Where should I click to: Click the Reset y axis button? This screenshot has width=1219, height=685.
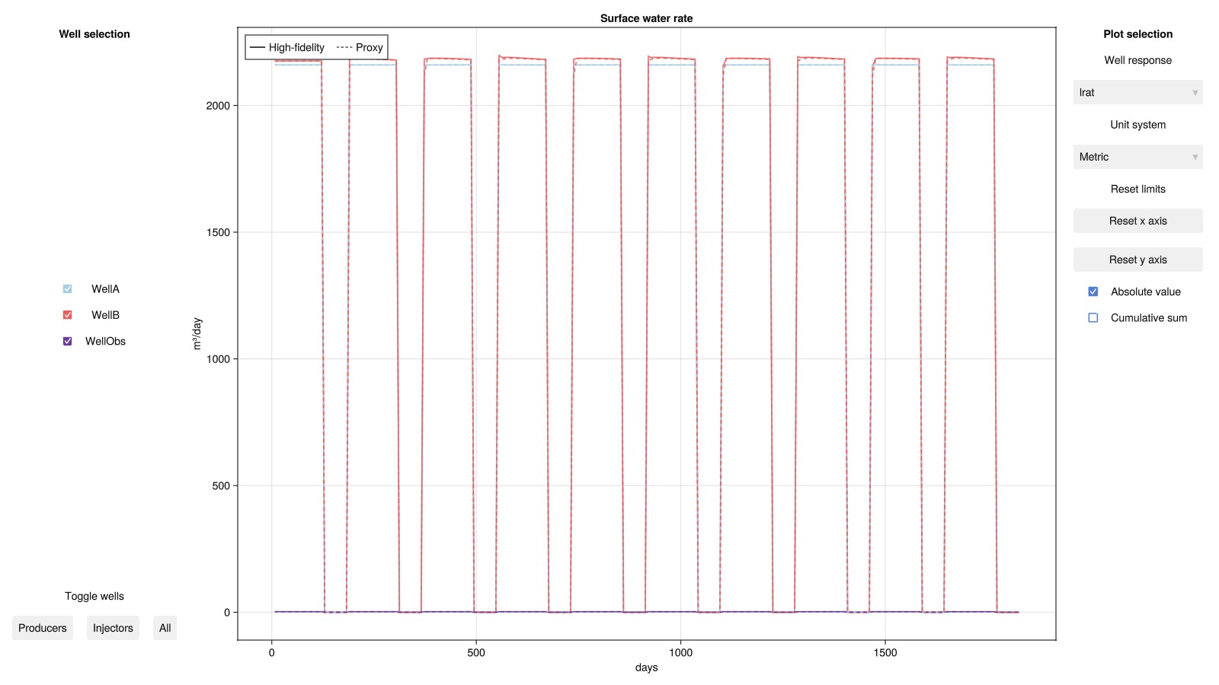tap(1137, 260)
